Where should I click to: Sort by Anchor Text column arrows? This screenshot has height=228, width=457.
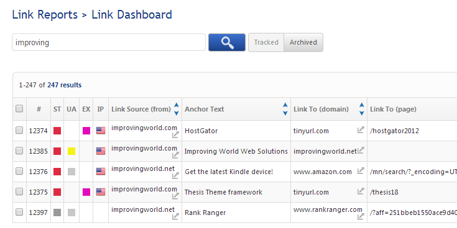coord(285,109)
